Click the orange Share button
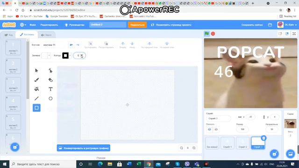 coord(137,25)
